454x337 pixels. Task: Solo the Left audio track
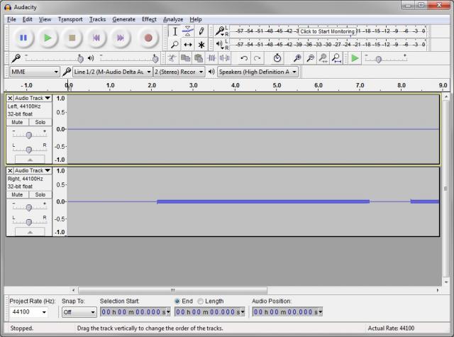pos(40,122)
